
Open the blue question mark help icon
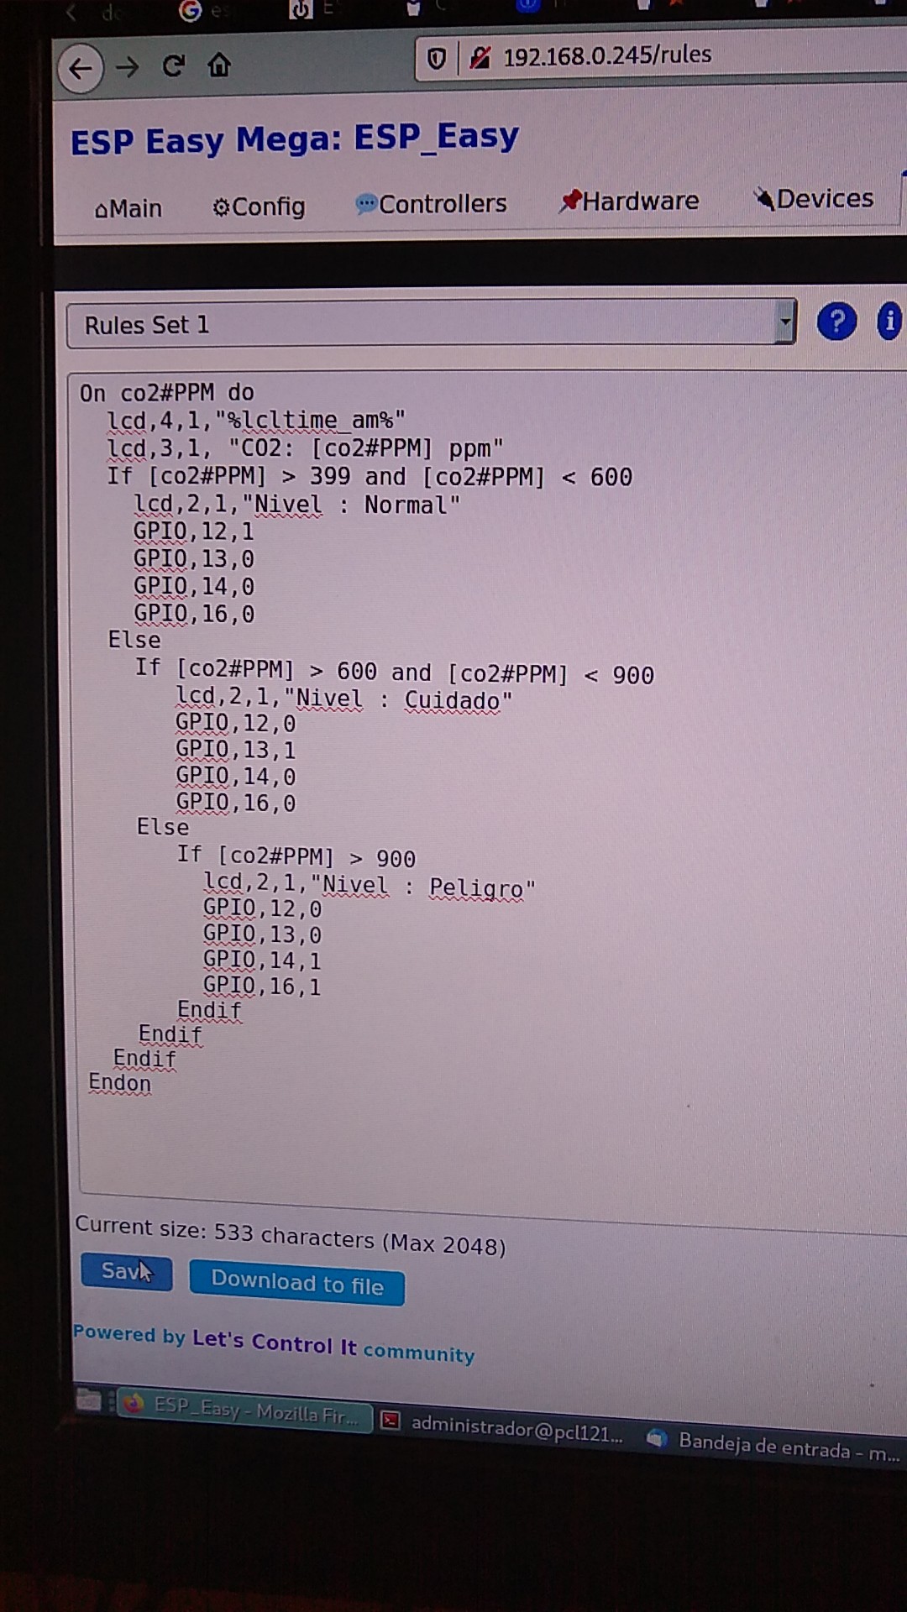click(x=836, y=322)
